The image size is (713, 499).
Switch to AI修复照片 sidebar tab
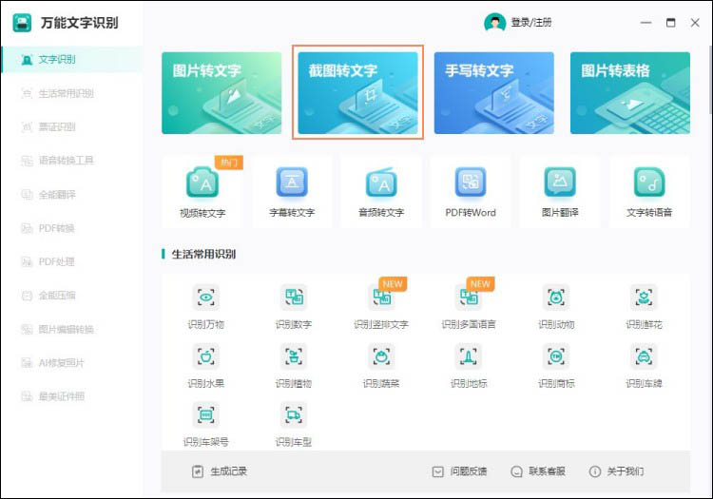tap(72, 363)
